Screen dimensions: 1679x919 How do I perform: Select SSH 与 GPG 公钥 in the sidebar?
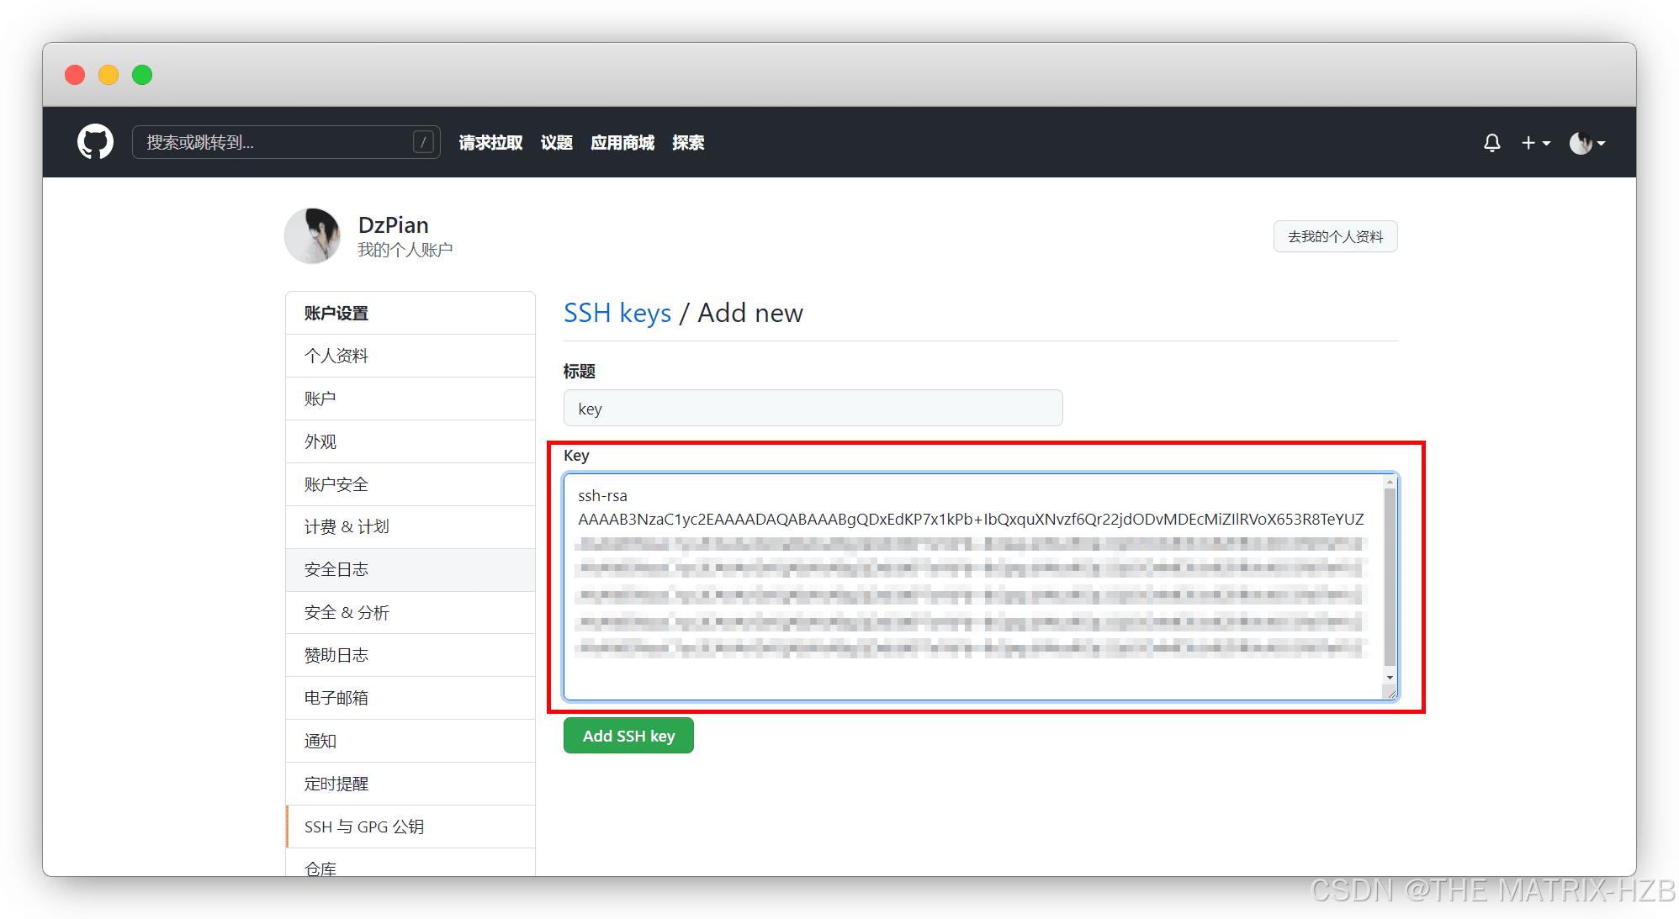tap(364, 827)
